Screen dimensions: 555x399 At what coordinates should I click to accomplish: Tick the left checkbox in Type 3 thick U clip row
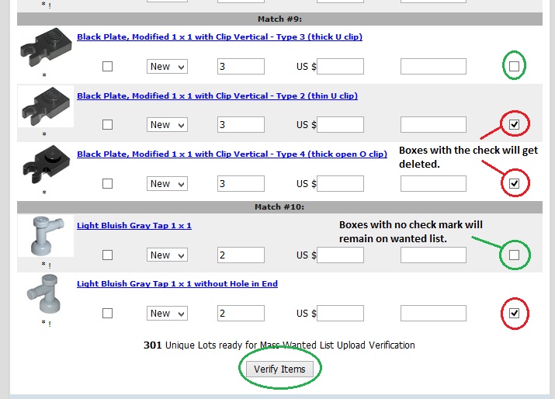107,66
